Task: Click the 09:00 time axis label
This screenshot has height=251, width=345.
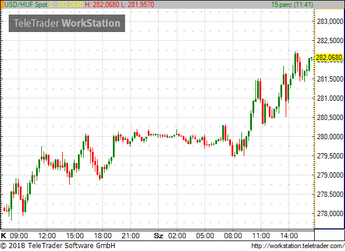Action: pos(19,236)
